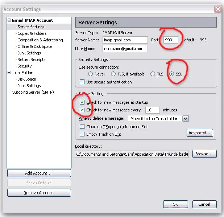Click the Local directory path field
The height and width of the screenshot is (217, 224).
click(132, 154)
